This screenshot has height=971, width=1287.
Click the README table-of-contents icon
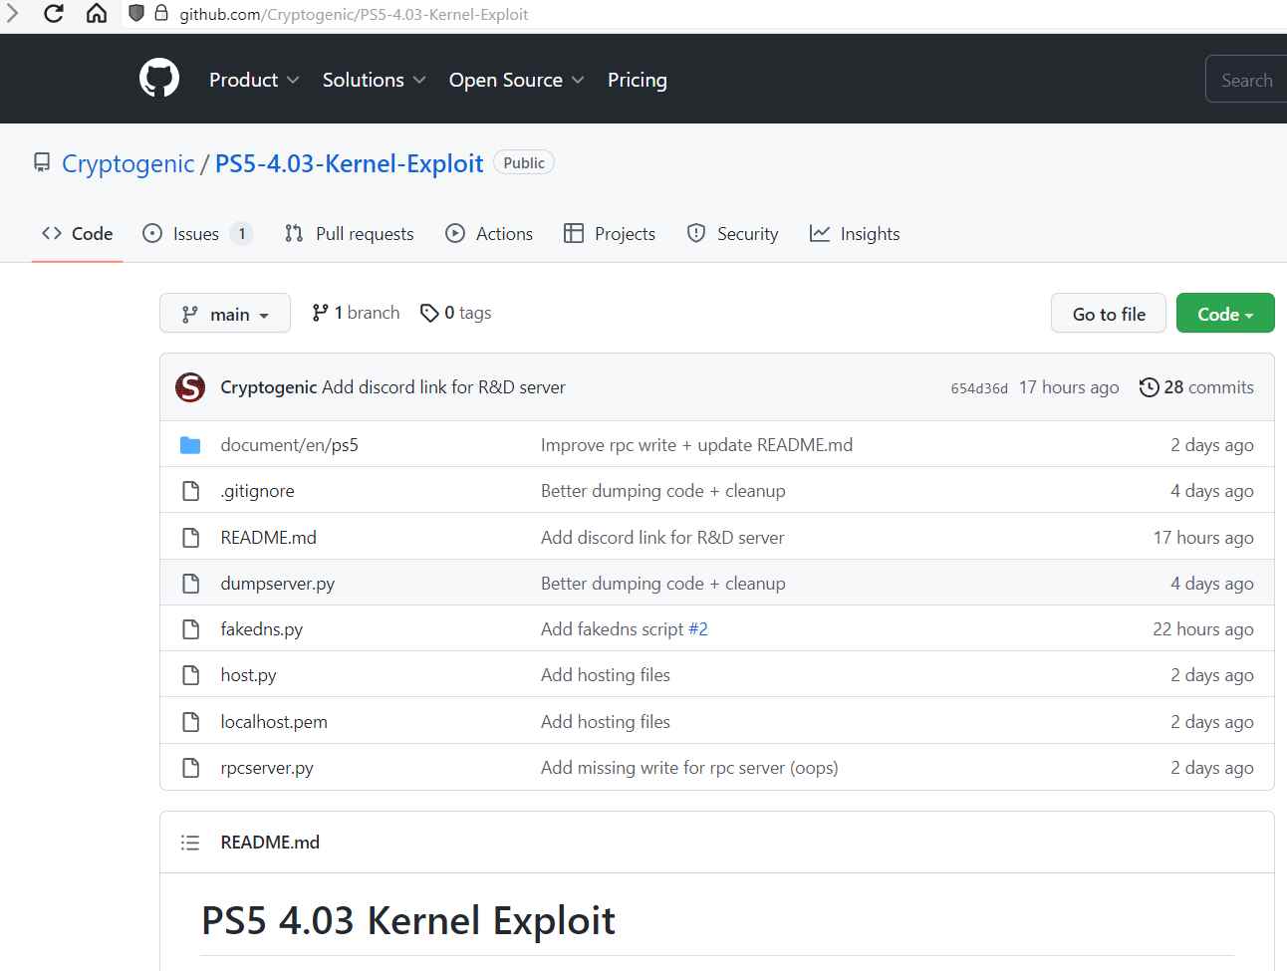coord(189,842)
